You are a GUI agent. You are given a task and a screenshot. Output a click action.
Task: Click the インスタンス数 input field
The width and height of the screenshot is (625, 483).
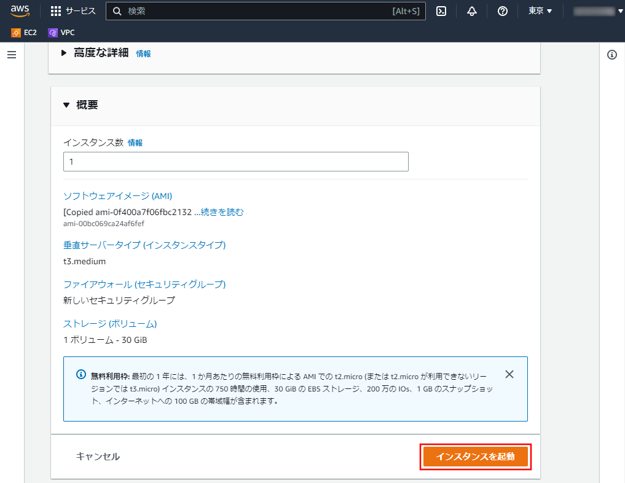click(x=235, y=162)
